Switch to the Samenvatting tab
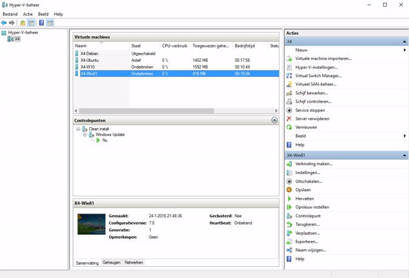 [87, 263]
